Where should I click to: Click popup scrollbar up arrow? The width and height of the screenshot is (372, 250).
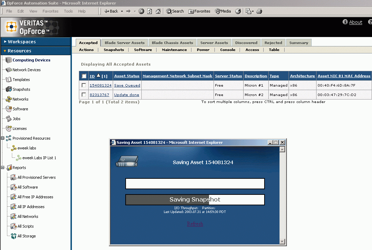tap(282, 149)
